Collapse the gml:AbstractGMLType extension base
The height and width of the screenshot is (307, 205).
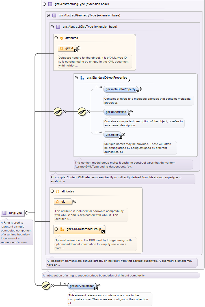[52, 27]
